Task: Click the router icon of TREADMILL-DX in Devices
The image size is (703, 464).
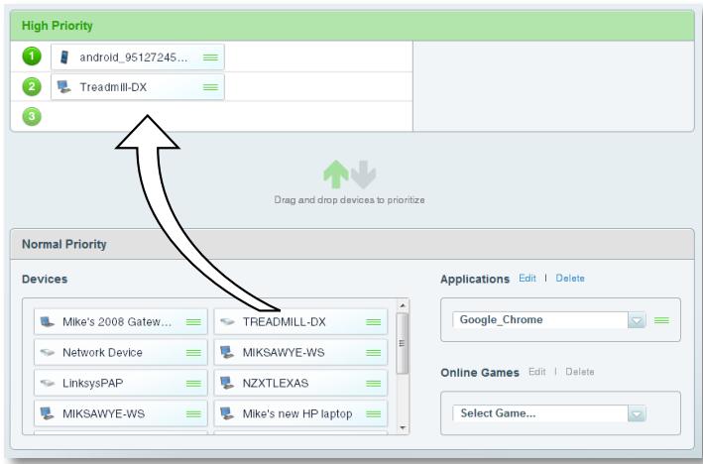Action: click(x=227, y=321)
